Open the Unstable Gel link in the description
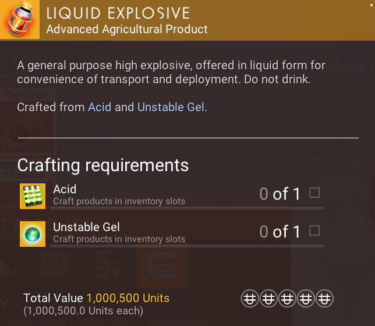Image resolution: width=375 pixels, height=326 pixels. tap(171, 107)
